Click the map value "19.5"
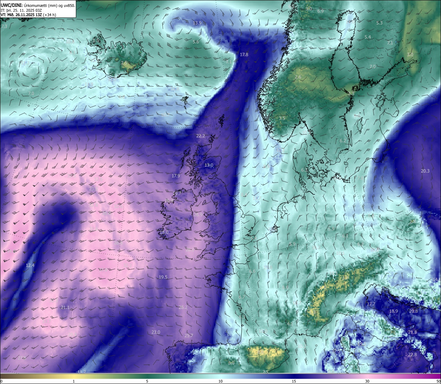 point(163,277)
